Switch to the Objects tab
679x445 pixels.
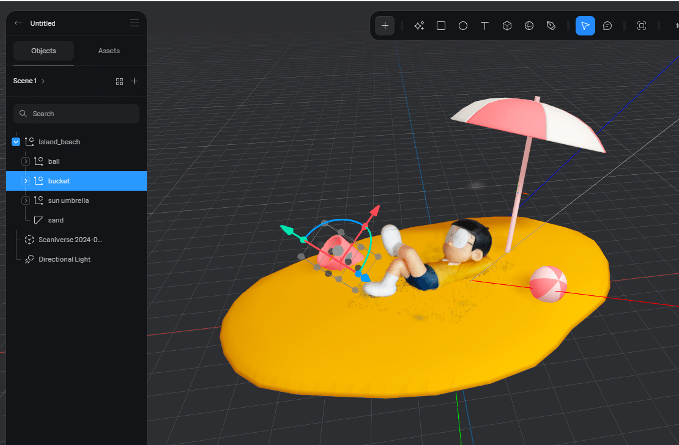click(43, 51)
